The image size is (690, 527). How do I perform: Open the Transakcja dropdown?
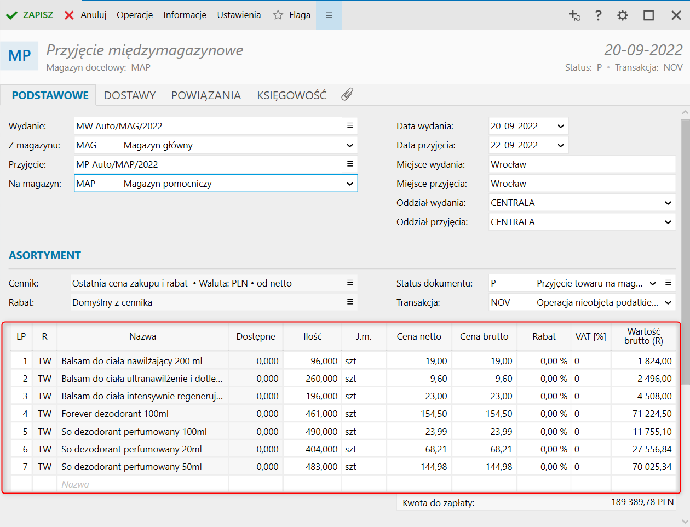click(668, 302)
